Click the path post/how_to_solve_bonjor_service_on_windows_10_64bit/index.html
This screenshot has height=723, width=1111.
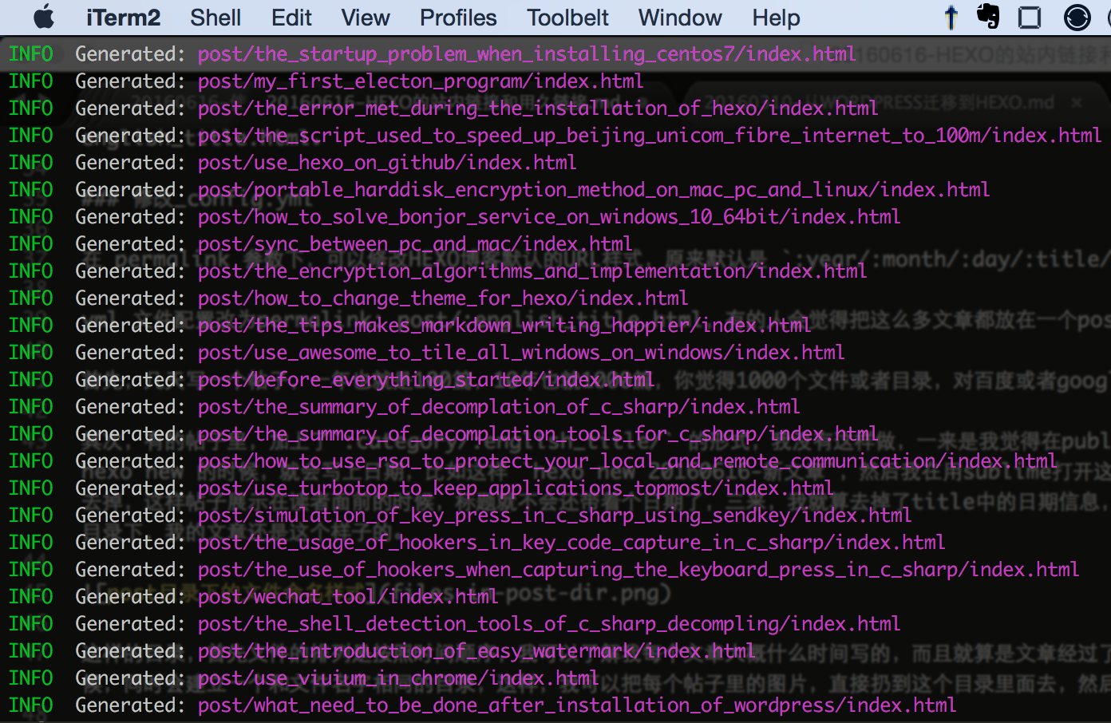(549, 217)
